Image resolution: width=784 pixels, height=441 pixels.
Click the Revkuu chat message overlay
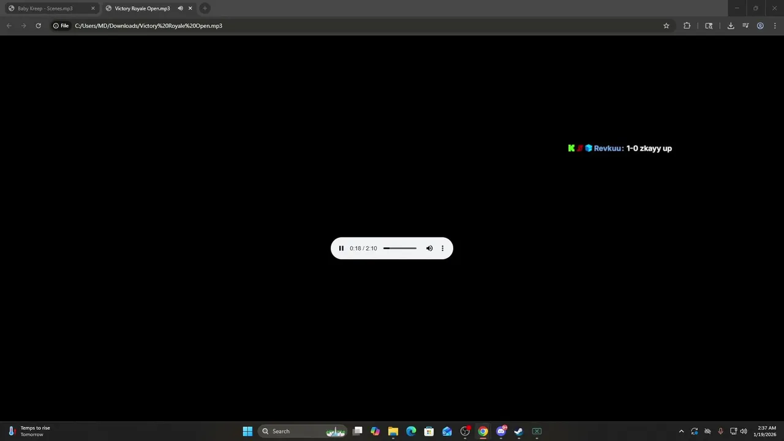pos(620,148)
